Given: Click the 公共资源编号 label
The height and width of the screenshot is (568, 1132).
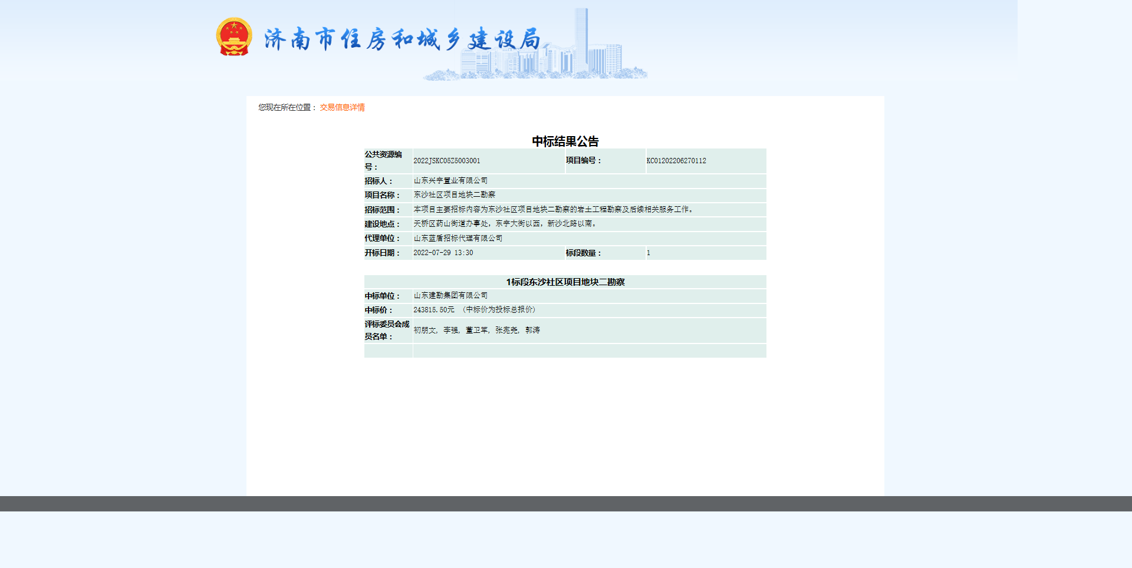Looking at the screenshot, I should [383, 161].
